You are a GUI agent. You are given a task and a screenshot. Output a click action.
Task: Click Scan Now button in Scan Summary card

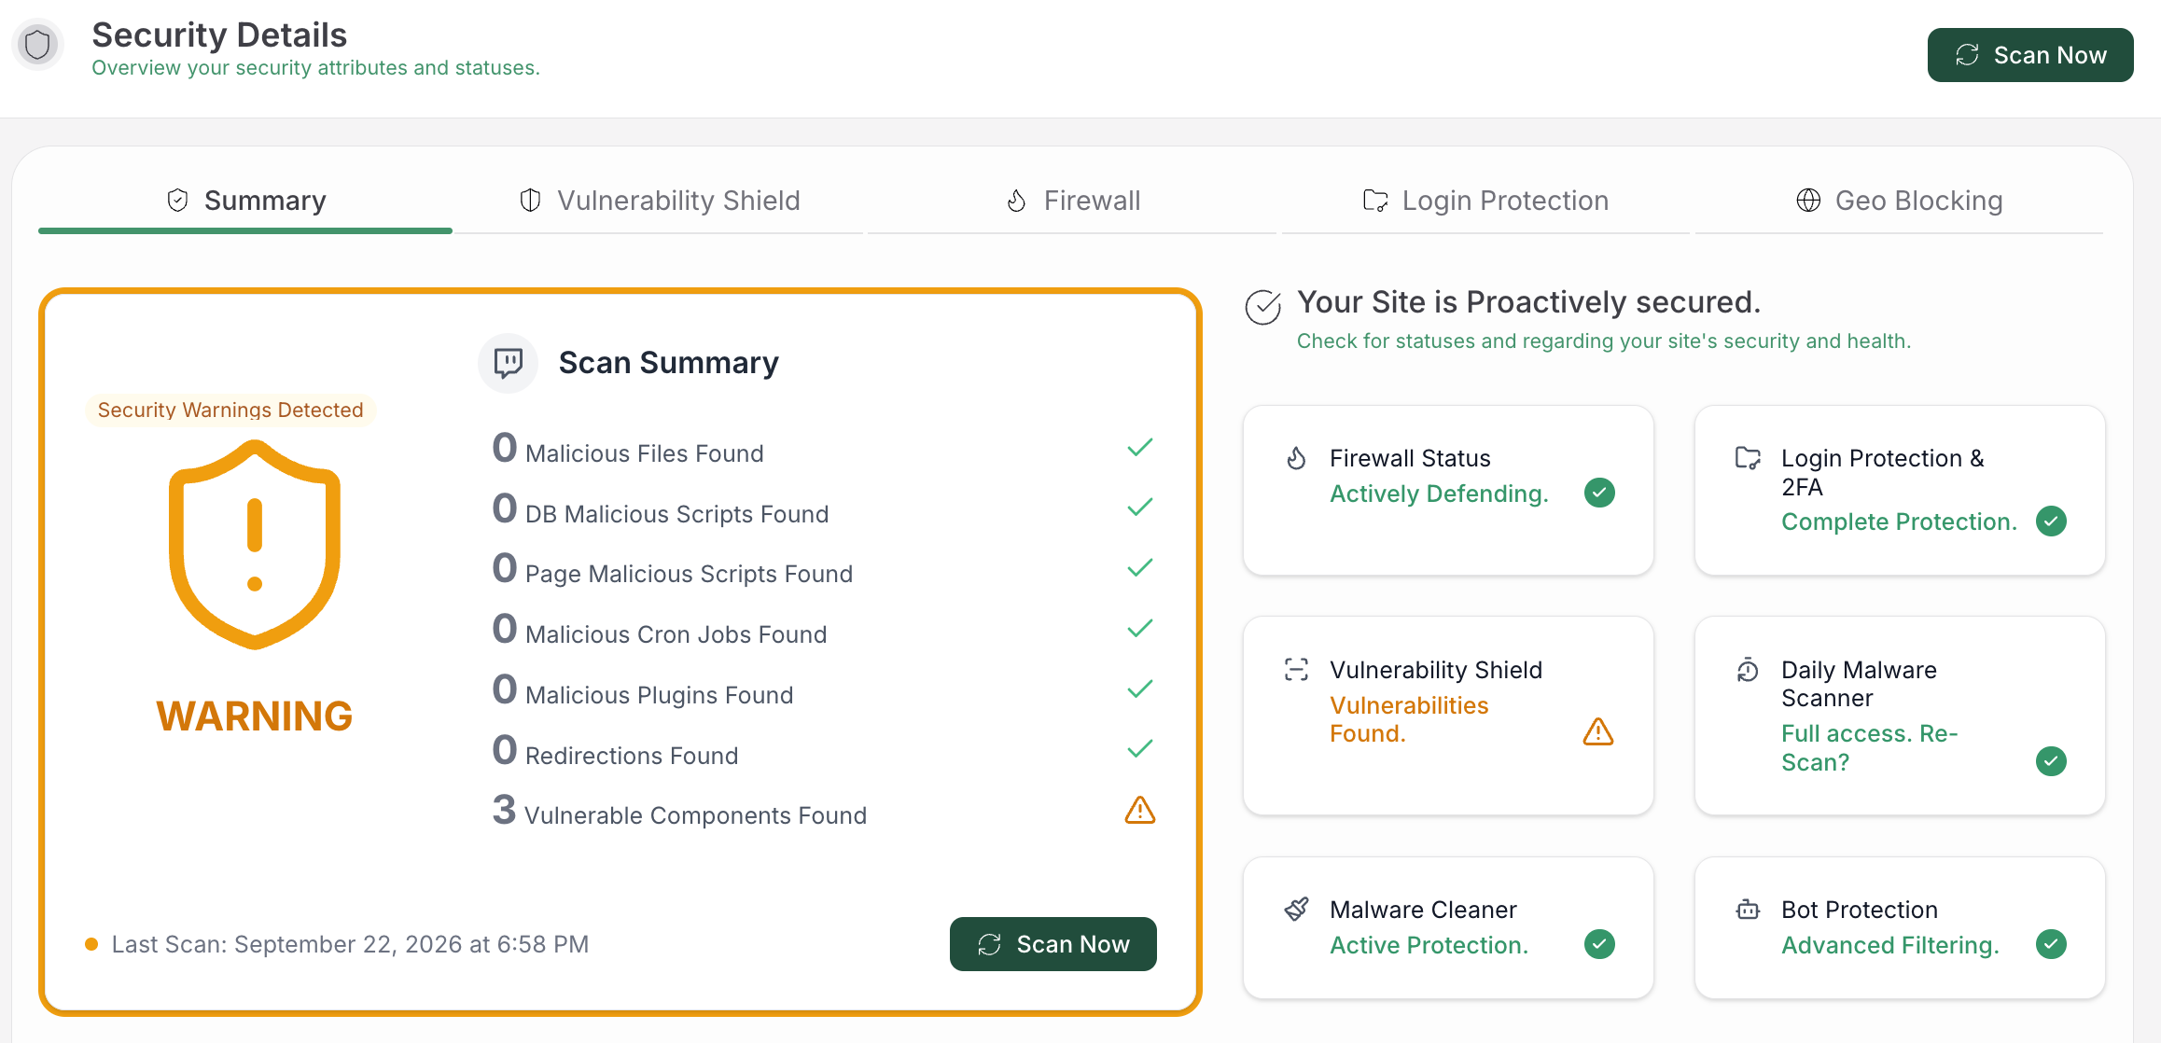1053,944
